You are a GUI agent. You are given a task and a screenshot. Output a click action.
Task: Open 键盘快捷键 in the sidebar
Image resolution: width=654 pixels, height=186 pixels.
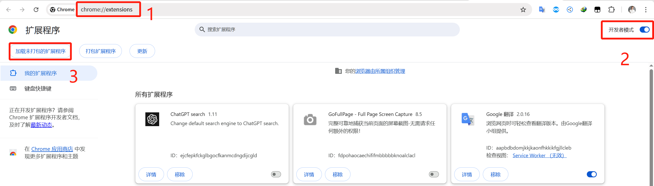click(38, 89)
